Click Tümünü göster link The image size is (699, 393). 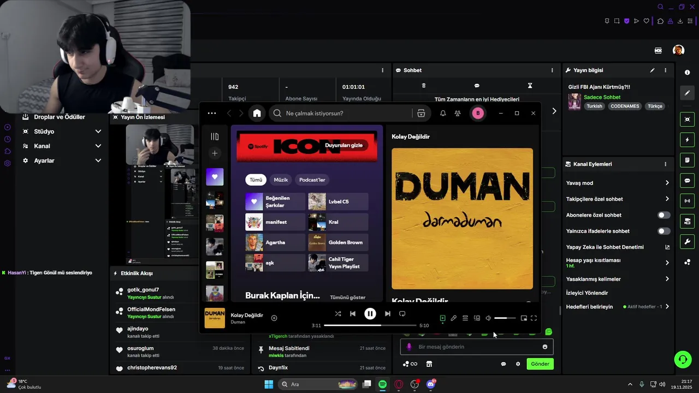tap(348, 297)
